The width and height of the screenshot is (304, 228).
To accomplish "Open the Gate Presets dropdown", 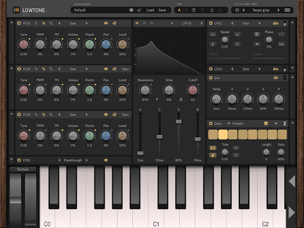I will point(235,123).
